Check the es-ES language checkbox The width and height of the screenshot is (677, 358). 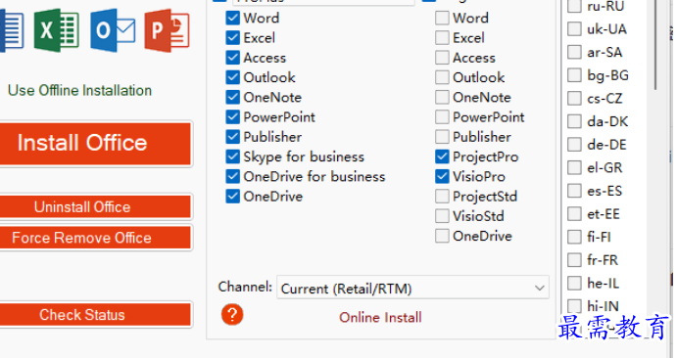tap(574, 191)
